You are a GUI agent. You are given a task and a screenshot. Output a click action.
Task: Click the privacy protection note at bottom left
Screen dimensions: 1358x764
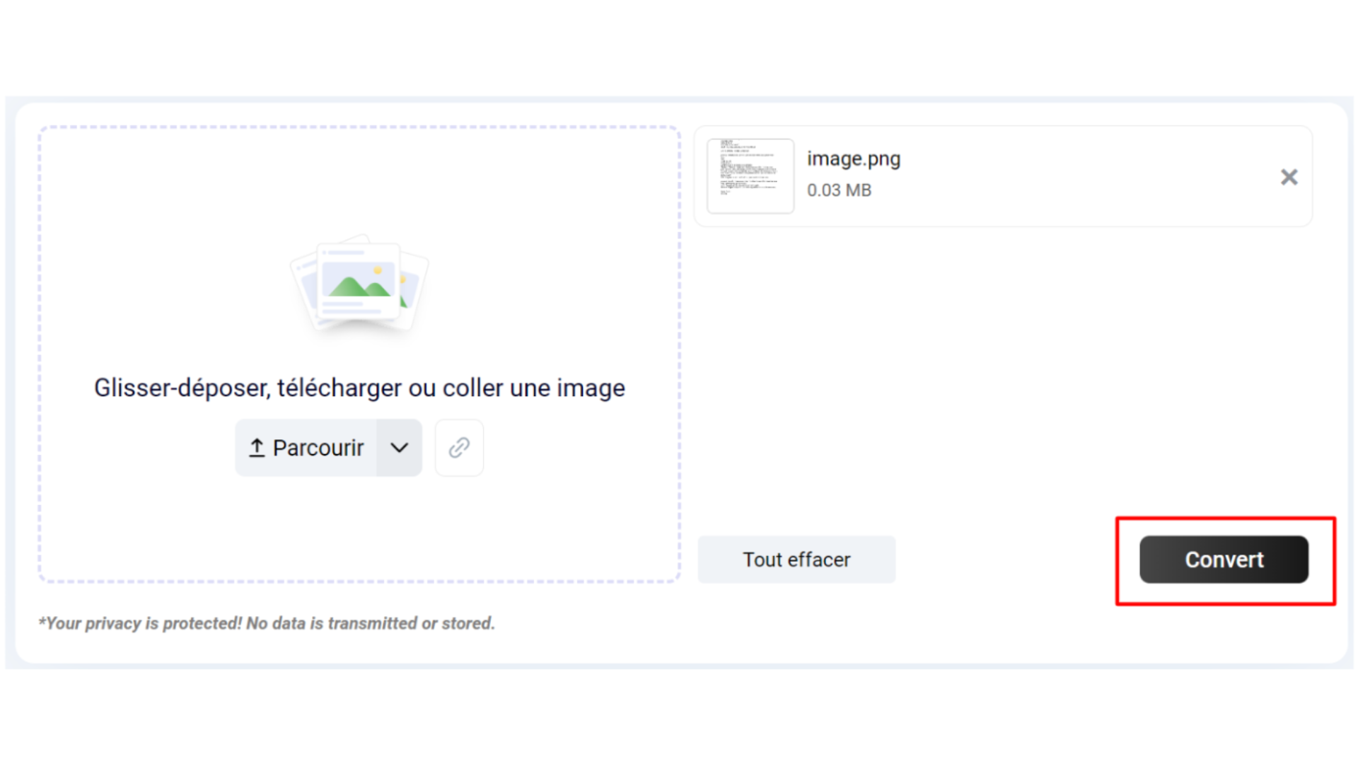click(x=267, y=623)
